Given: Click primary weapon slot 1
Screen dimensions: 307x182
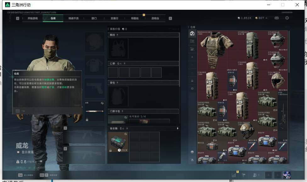Looking at the screenshot, I should pos(84,134).
